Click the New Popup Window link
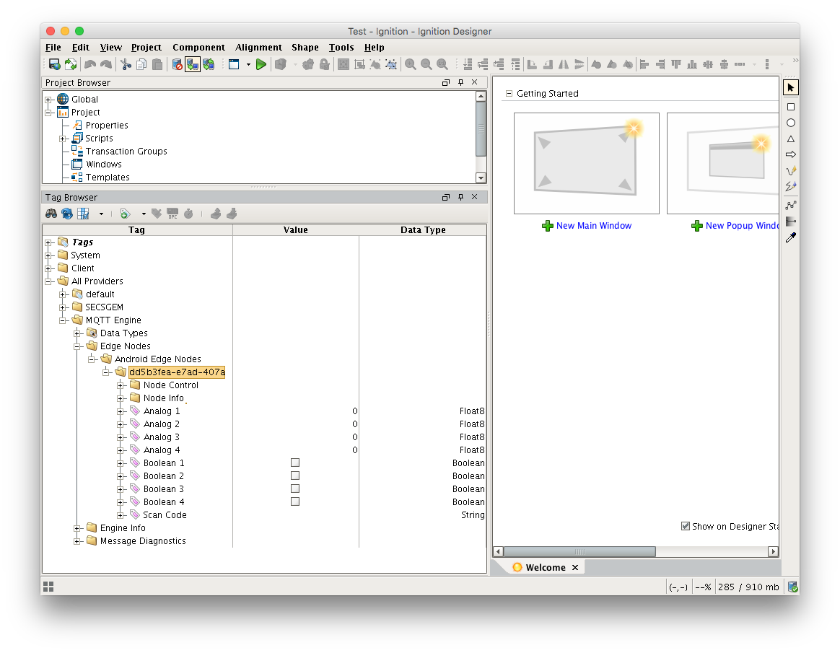 click(742, 226)
